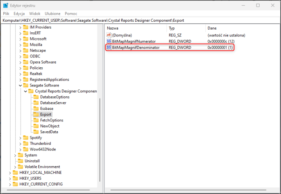Viewport: 281px width, 194px height.
Task: Click the tree pane horizontal scrollbar
Action: click(x=48, y=190)
